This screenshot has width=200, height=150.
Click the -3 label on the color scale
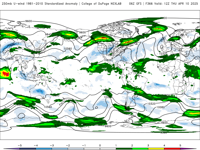point(52,145)
